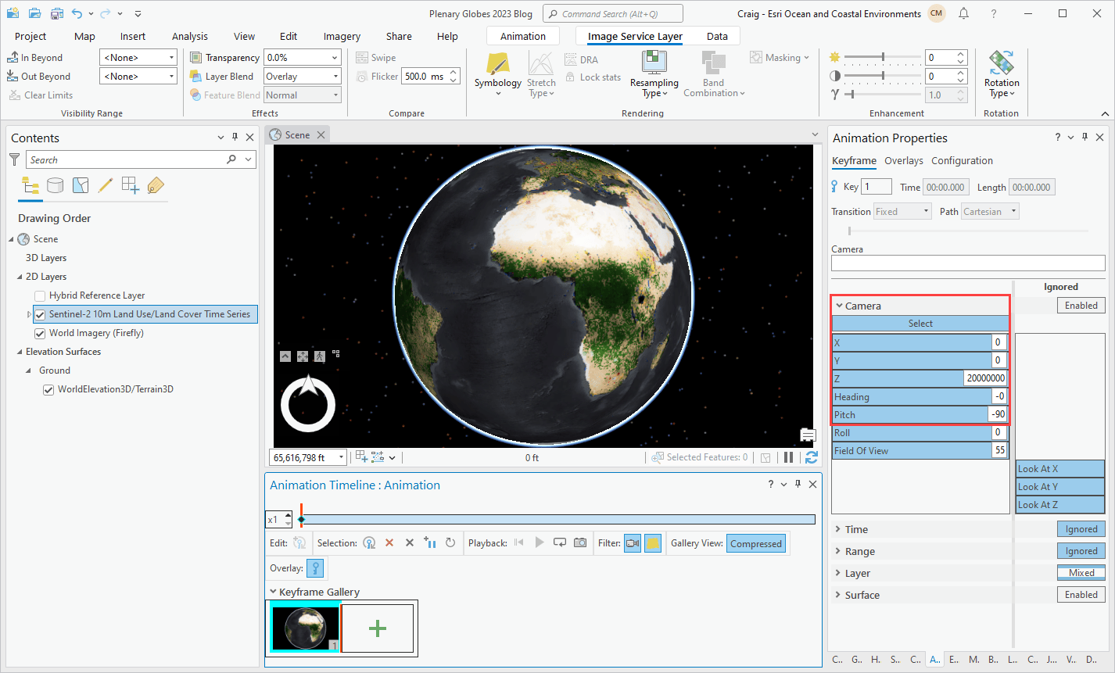Expand the Time section

tap(839, 529)
